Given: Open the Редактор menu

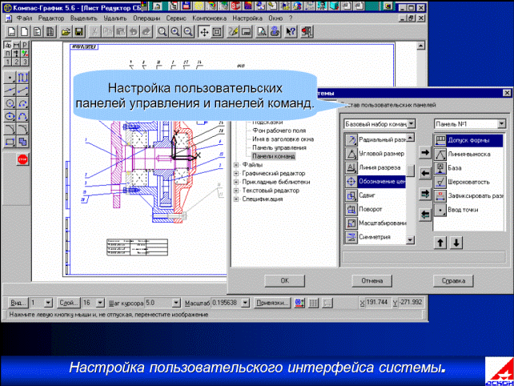Looking at the screenshot, I should [51, 18].
